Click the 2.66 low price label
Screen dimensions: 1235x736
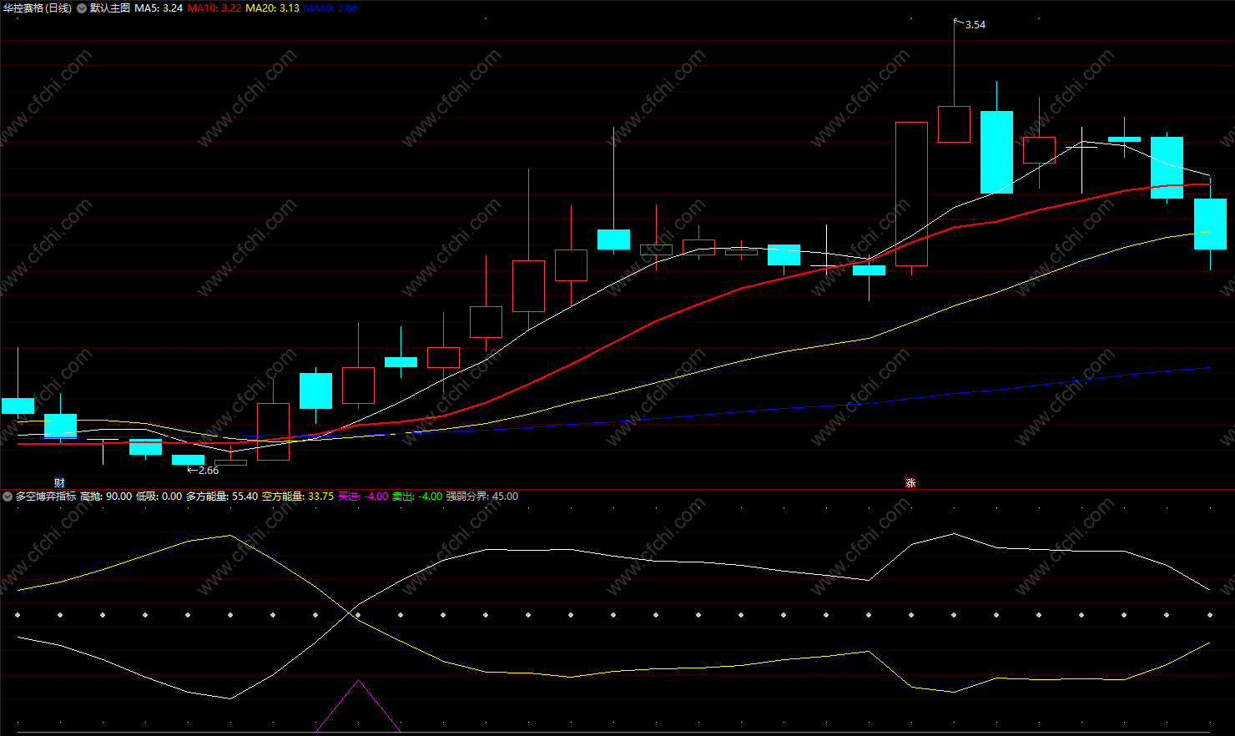tap(208, 471)
